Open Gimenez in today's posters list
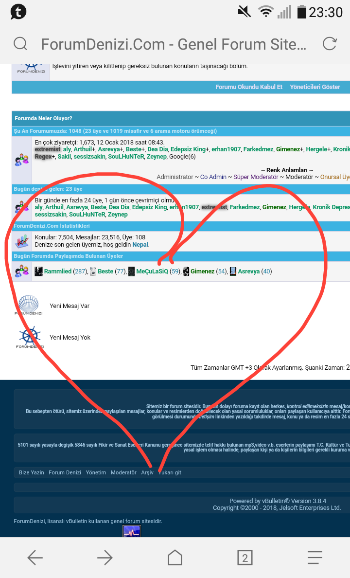 pyautogui.click(x=202, y=271)
